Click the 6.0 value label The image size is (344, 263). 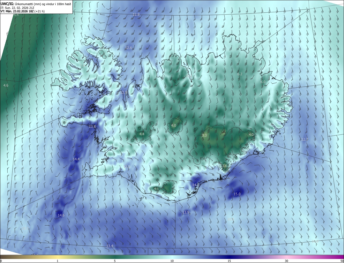[263, 82]
